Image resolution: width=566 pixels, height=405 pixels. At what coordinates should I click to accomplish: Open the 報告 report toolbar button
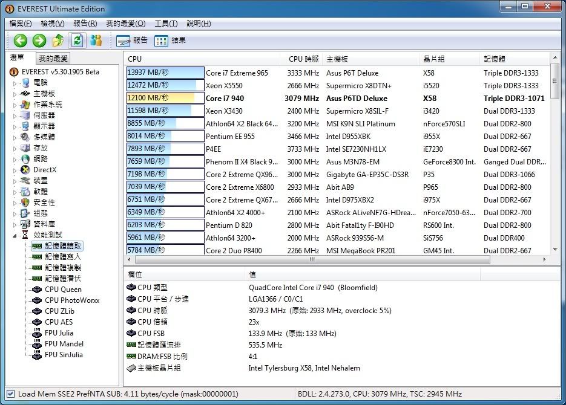click(x=132, y=40)
